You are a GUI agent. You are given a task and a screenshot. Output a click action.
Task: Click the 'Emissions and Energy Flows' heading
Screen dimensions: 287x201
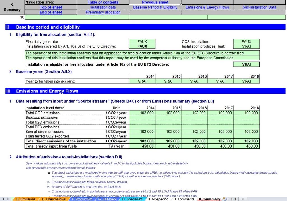click(47, 91)
